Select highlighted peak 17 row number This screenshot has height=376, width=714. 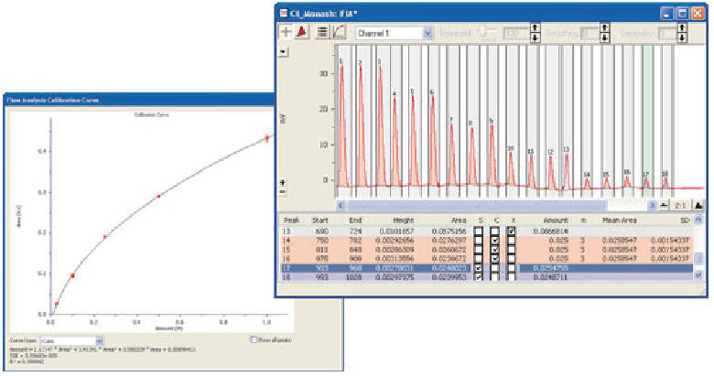click(287, 268)
